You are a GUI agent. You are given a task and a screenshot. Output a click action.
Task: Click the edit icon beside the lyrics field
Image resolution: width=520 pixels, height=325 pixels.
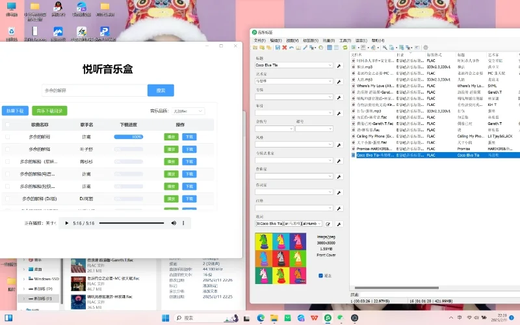coord(328,224)
